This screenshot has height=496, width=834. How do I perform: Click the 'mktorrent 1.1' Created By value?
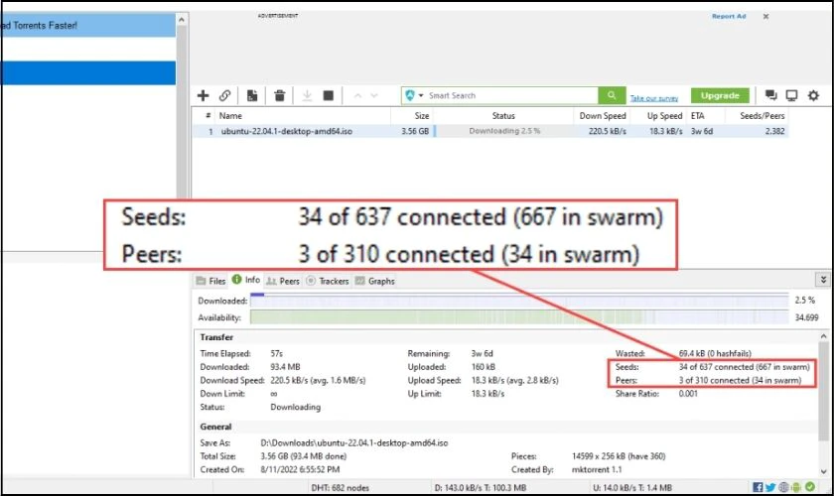pyautogui.click(x=597, y=469)
